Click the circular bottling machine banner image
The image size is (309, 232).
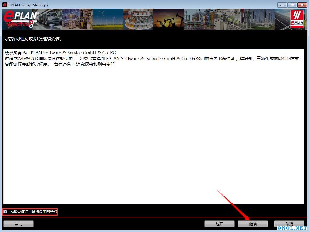click(x=138, y=19)
